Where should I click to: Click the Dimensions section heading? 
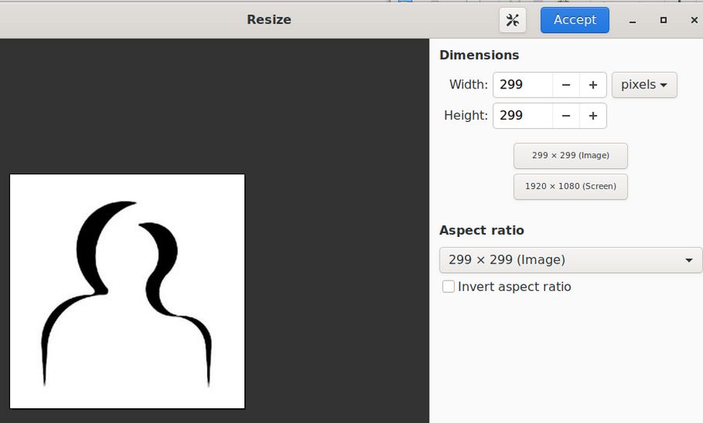coord(479,56)
